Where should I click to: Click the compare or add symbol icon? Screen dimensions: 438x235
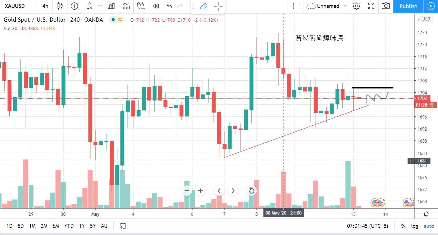(74, 6)
